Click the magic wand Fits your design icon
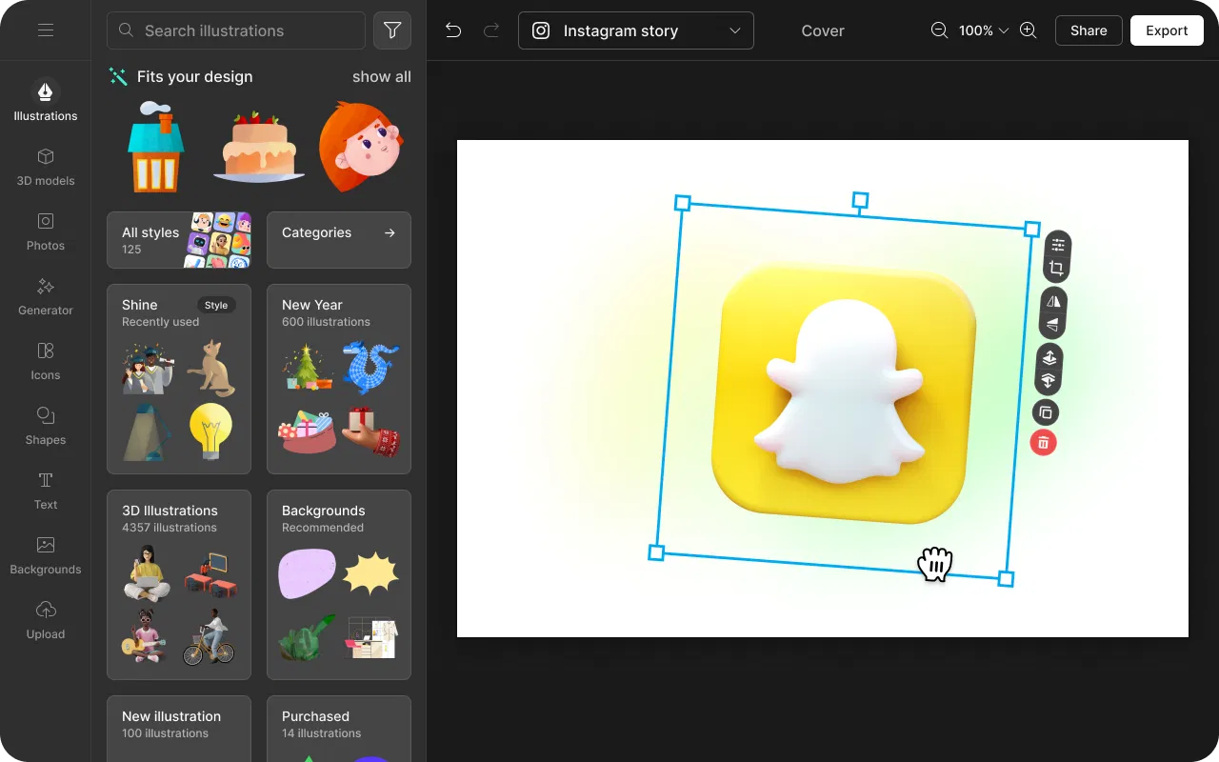Viewport: 1219px width, 762px height. point(118,76)
